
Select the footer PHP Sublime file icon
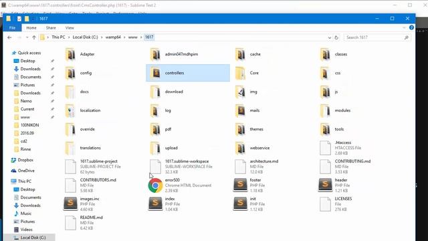(x=240, y=185)
